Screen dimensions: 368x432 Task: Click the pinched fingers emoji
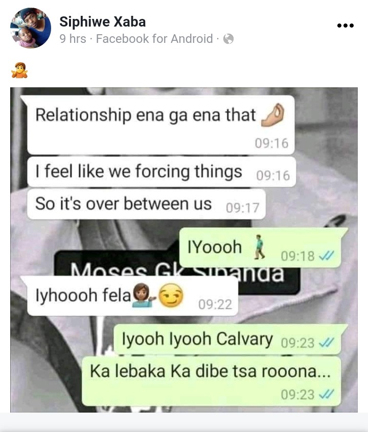tap(273, 115)
